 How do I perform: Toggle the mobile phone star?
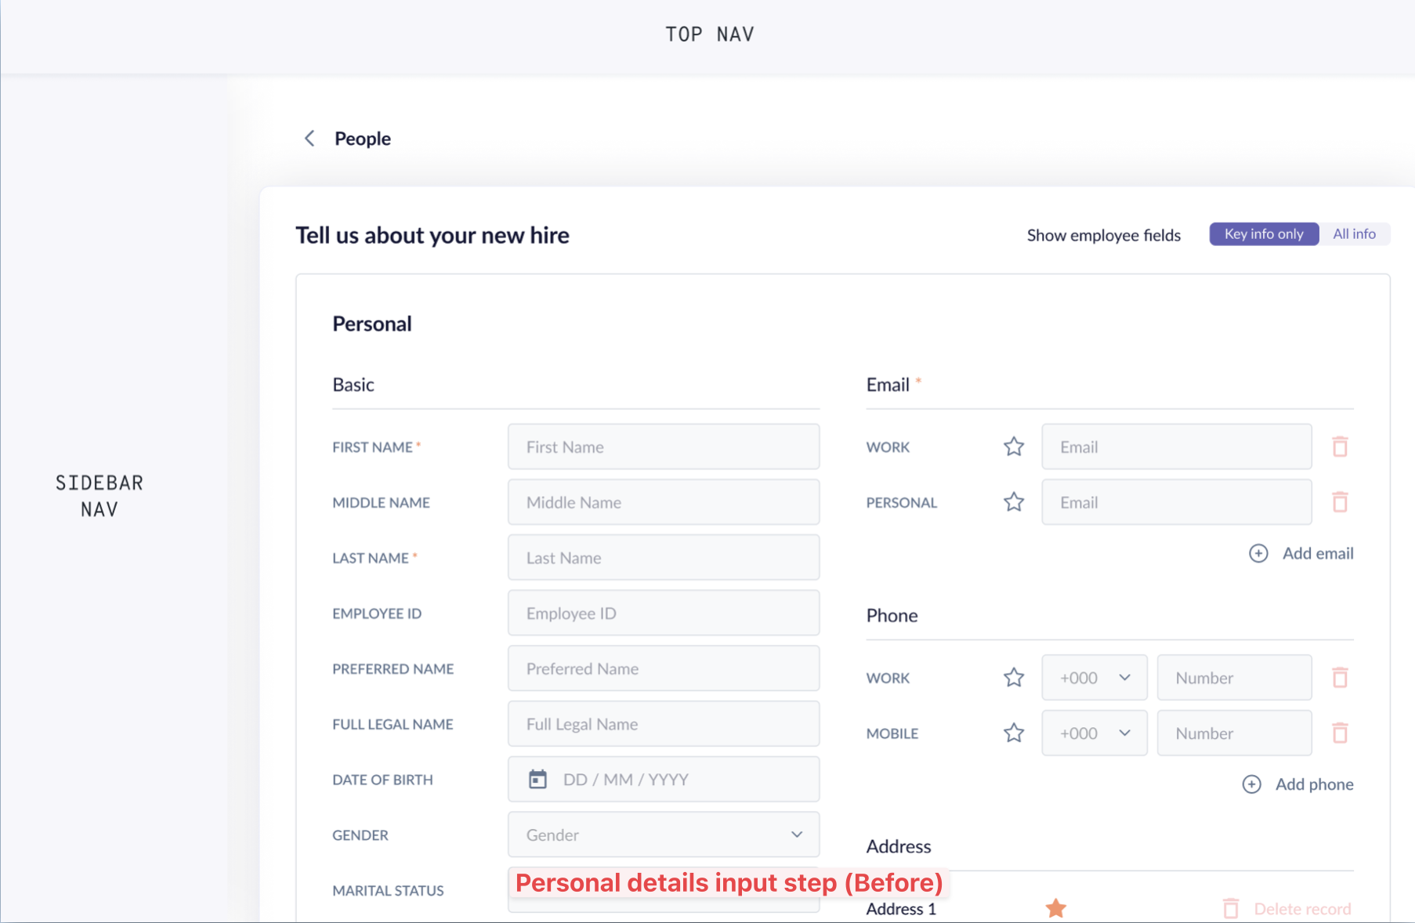[1014, 733]
